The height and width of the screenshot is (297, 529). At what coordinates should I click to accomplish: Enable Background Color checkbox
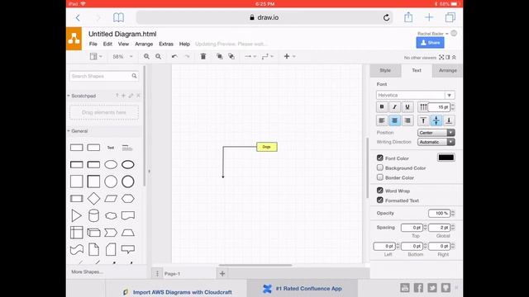(380, 167)
